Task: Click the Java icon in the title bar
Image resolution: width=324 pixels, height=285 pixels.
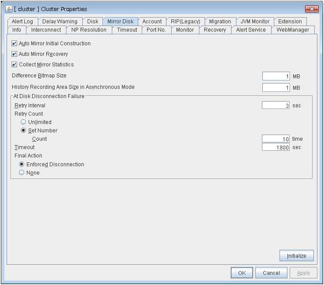Action: point(8,9)
